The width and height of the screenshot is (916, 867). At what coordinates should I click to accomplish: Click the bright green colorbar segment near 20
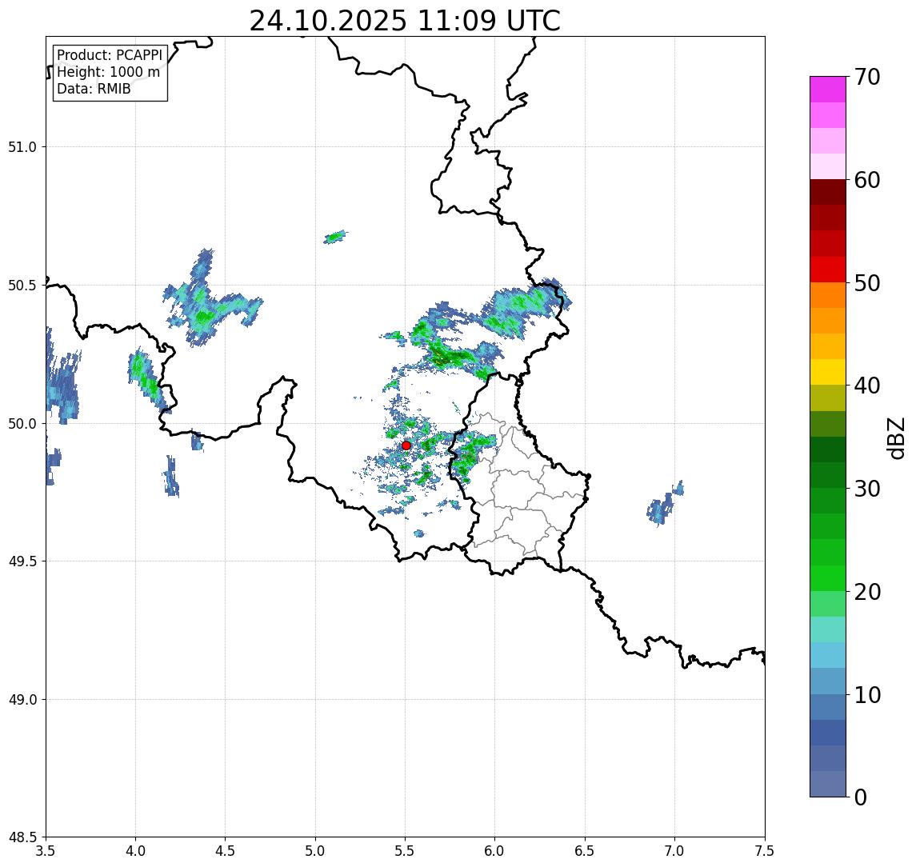(x=828, y=578)
